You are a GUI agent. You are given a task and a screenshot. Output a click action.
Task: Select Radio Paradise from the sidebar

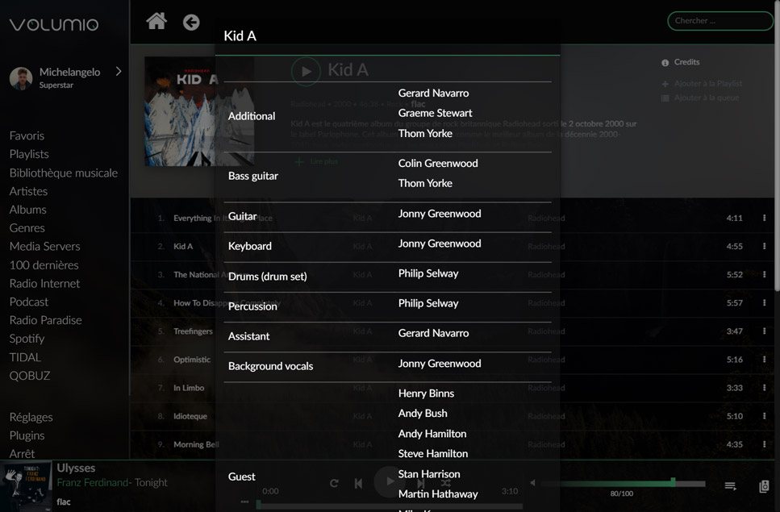45,320
